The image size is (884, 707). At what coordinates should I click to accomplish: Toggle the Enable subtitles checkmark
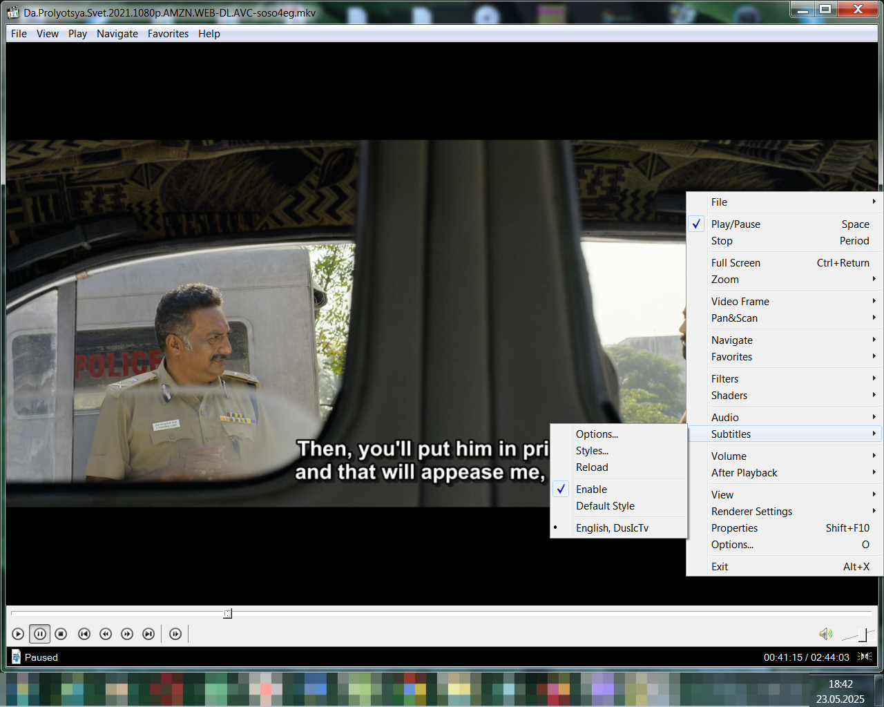click(591, 490)
